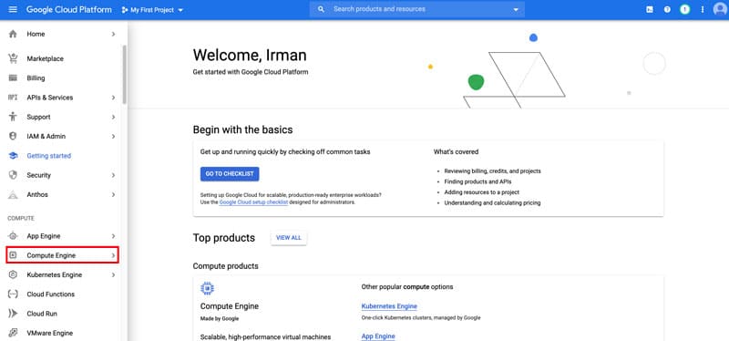Click "Finding products and APIs" bullet

click(477, 182)
